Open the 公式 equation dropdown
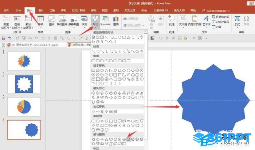 pos(237,22)
